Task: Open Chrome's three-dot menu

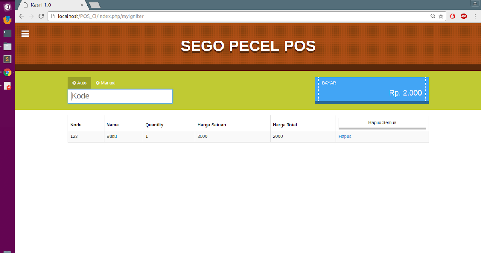Action: coord(475,16)
